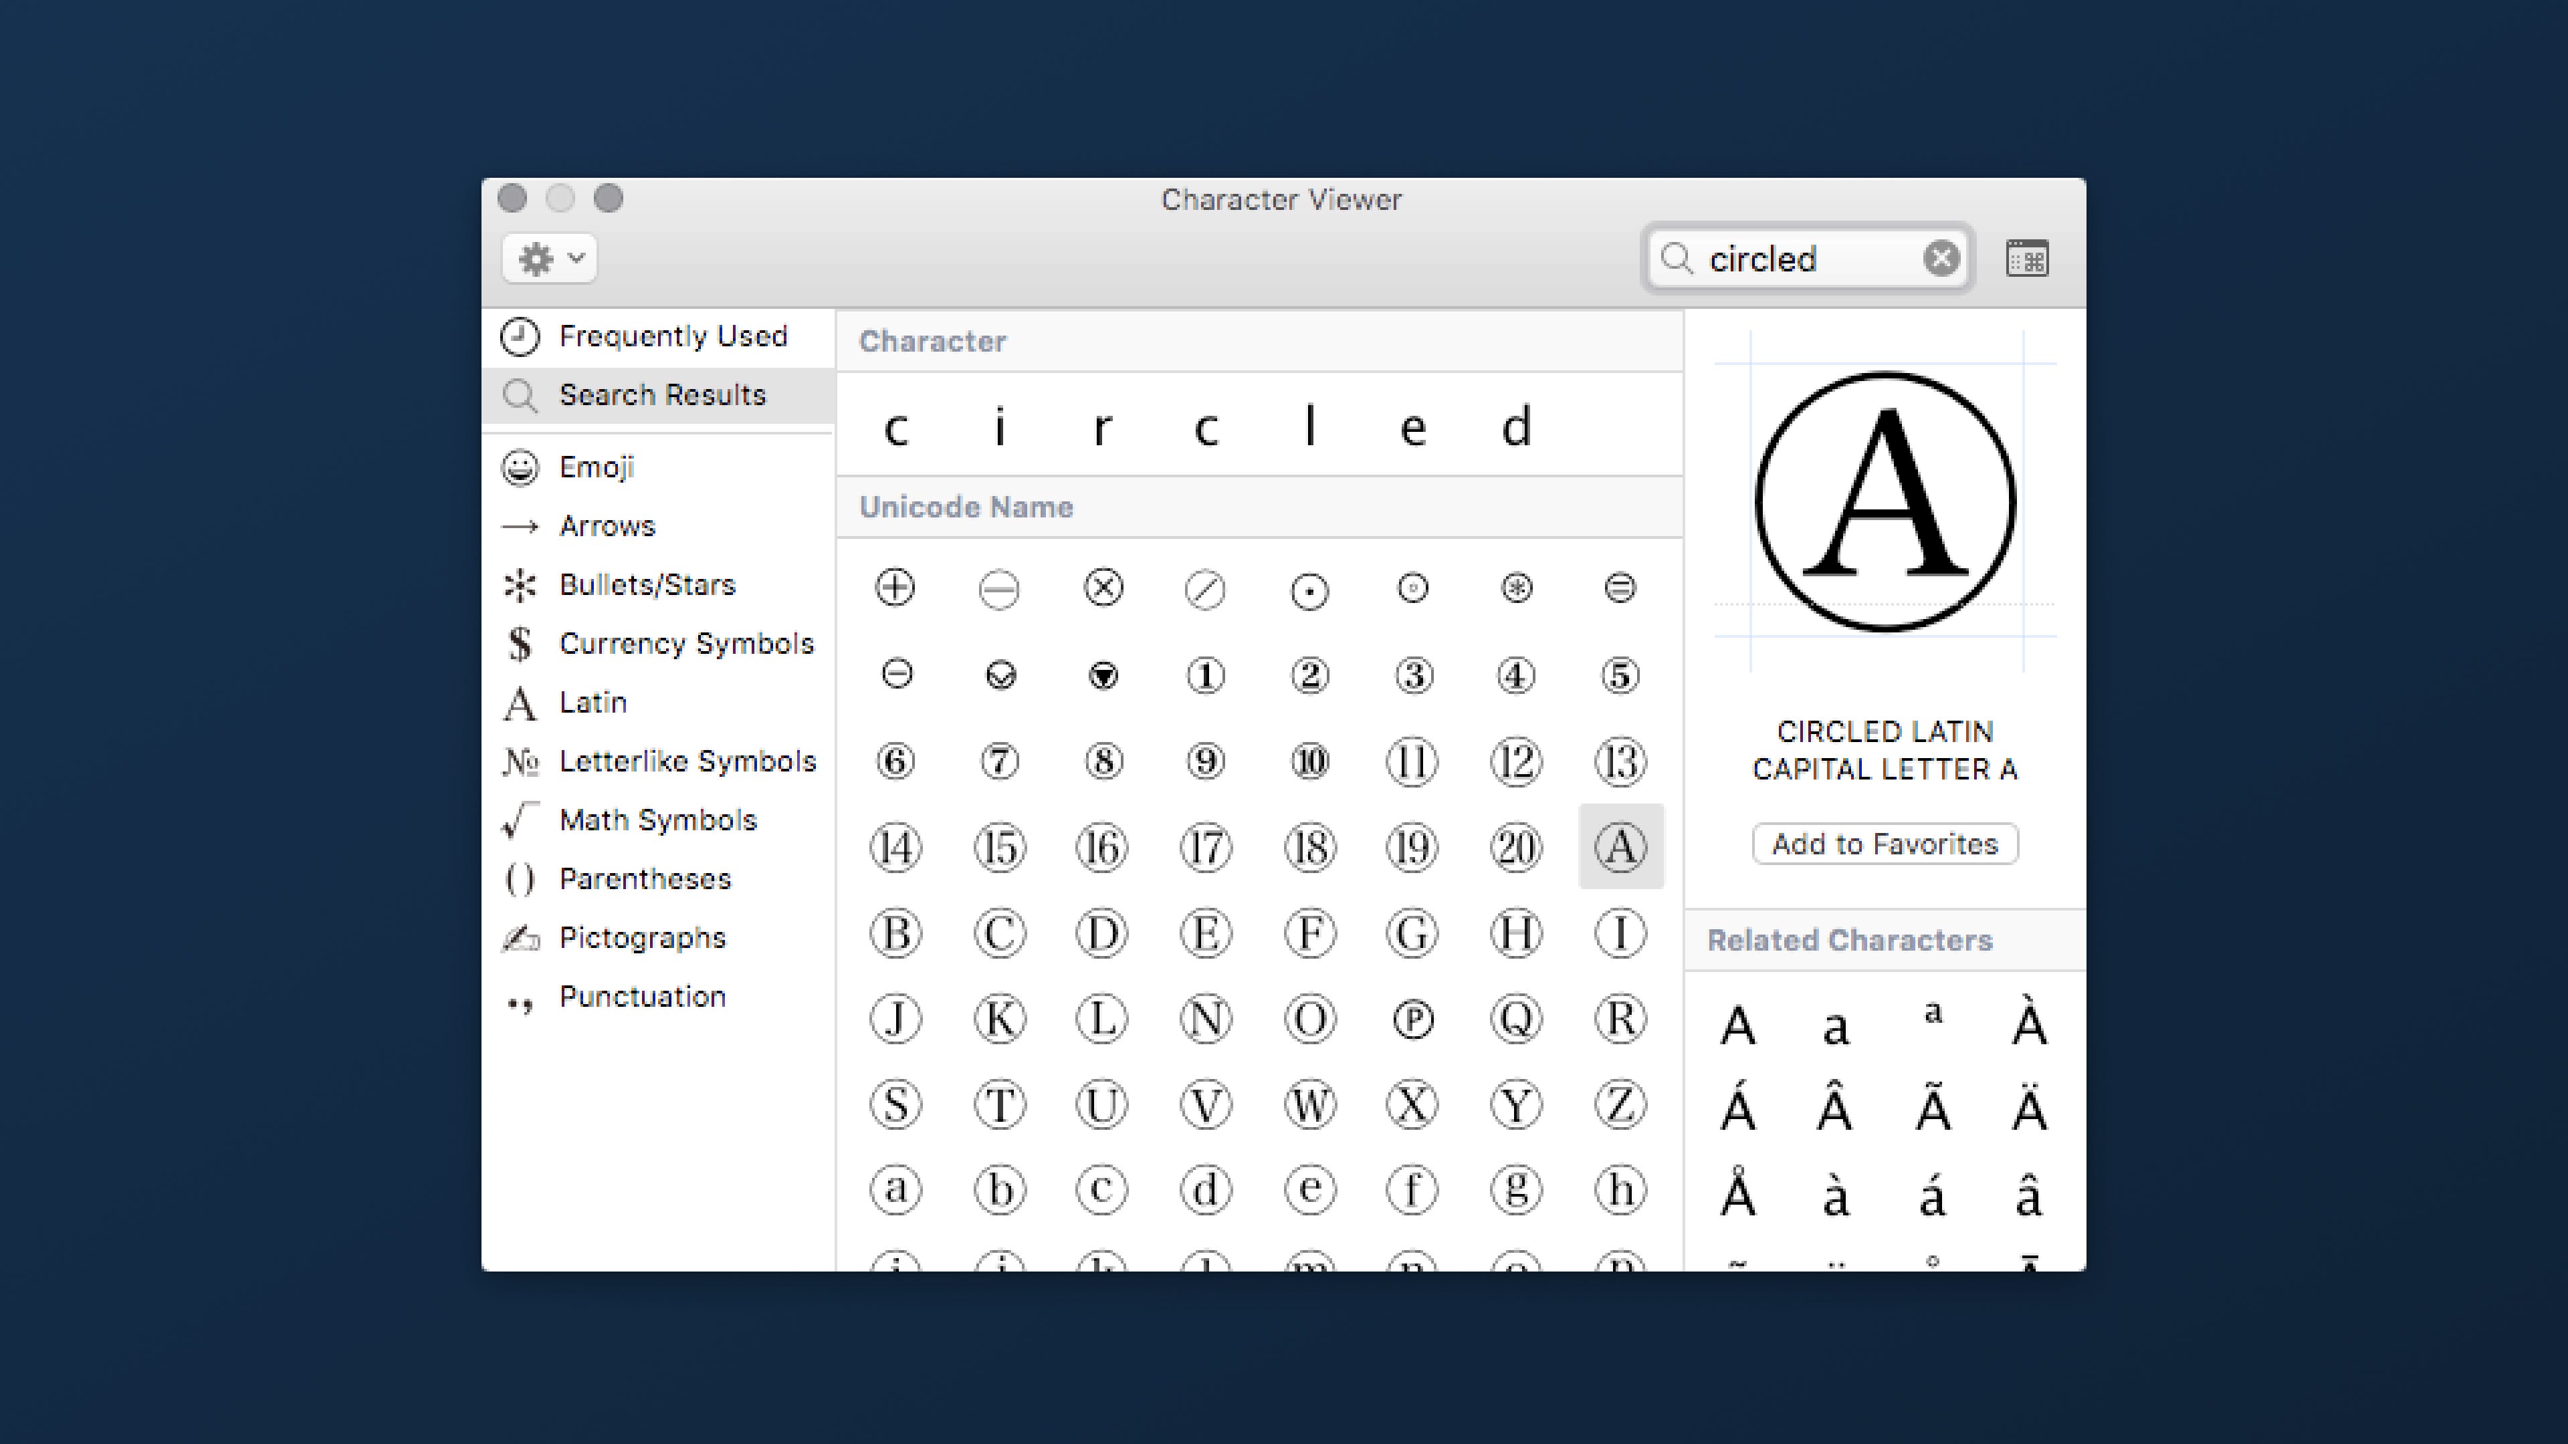Pick related character À with grave
The width and height of the screenshot is (2568, 1444).
(x=2030, y=1021)
